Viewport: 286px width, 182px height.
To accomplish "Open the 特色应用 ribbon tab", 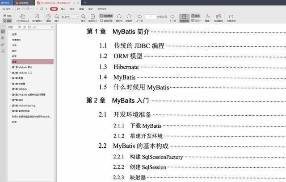I will click(102, 9).
